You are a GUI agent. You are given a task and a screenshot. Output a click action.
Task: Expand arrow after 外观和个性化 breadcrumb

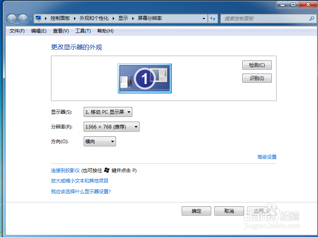tap(113, 19)
